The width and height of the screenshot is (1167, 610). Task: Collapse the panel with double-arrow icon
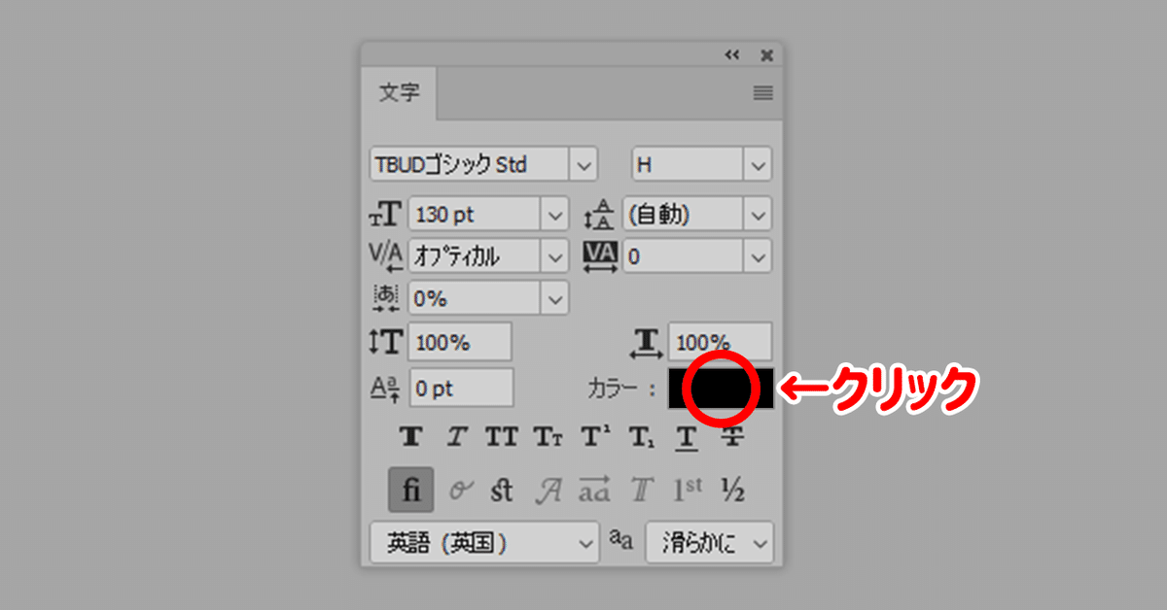732,55
